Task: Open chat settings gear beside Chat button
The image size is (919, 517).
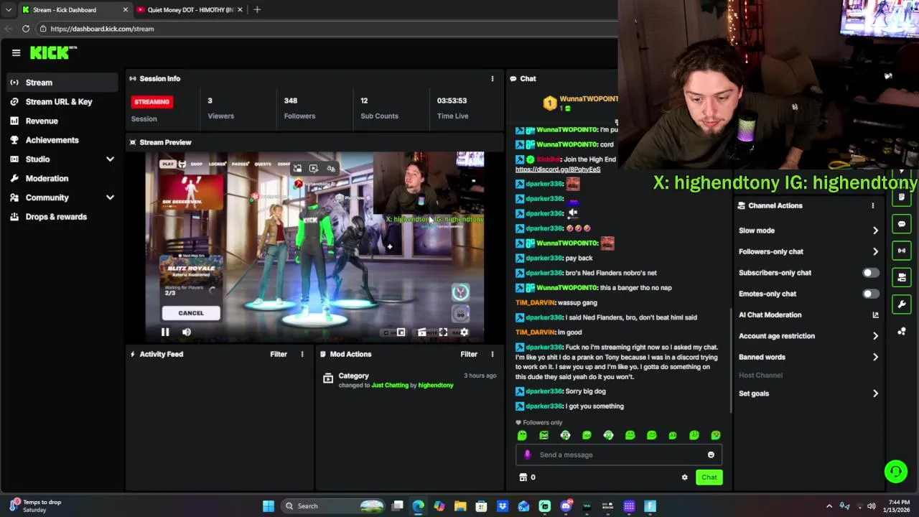Action: 684,478
